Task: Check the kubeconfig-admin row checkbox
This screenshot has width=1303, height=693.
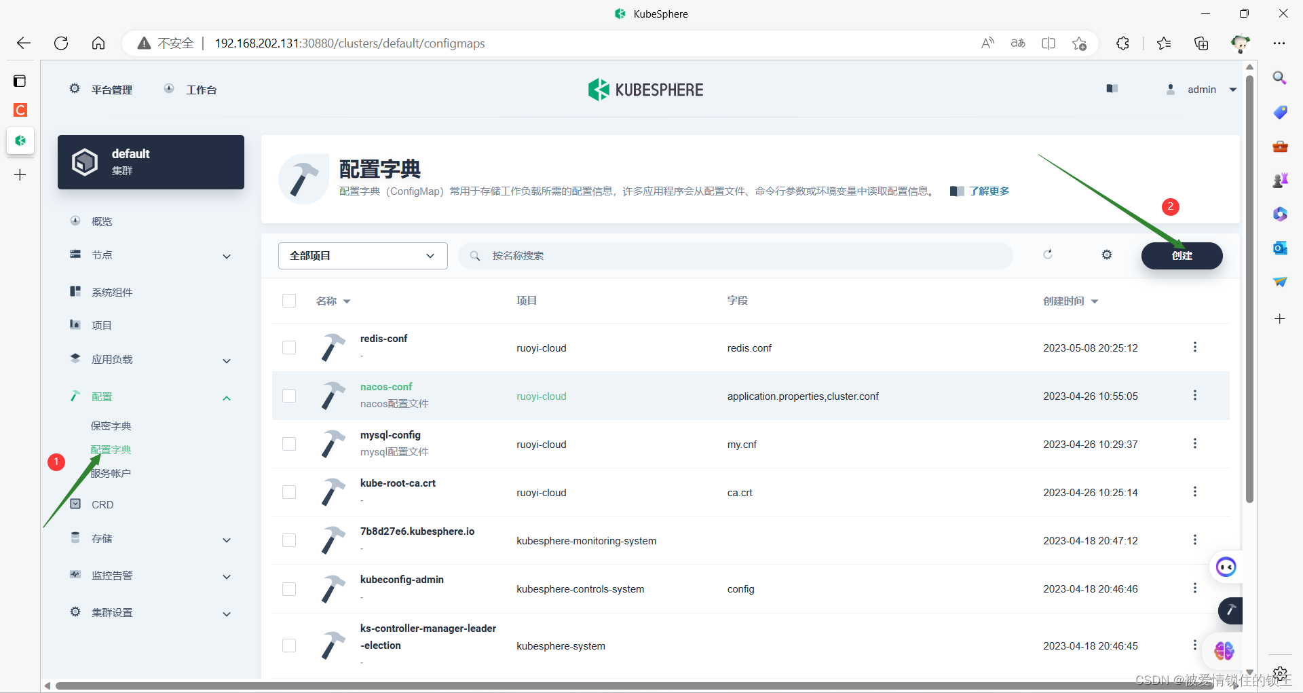Action: pyautogui.click(x=289, y=588)
